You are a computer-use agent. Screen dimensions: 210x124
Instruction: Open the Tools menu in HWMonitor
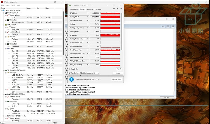point(13,5)
